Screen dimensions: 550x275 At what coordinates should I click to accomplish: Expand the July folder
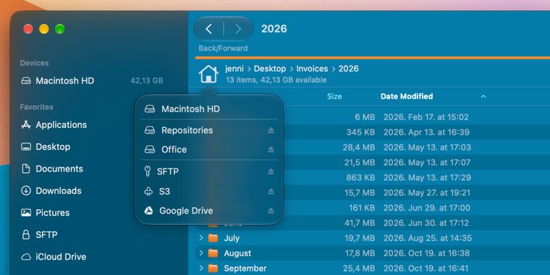pos(201,238)
